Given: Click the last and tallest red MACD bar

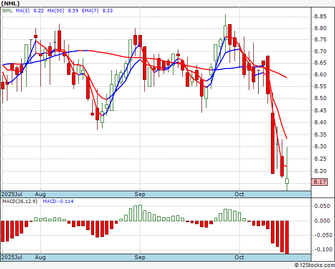Looking at the screenshot, I should [287, 237].
